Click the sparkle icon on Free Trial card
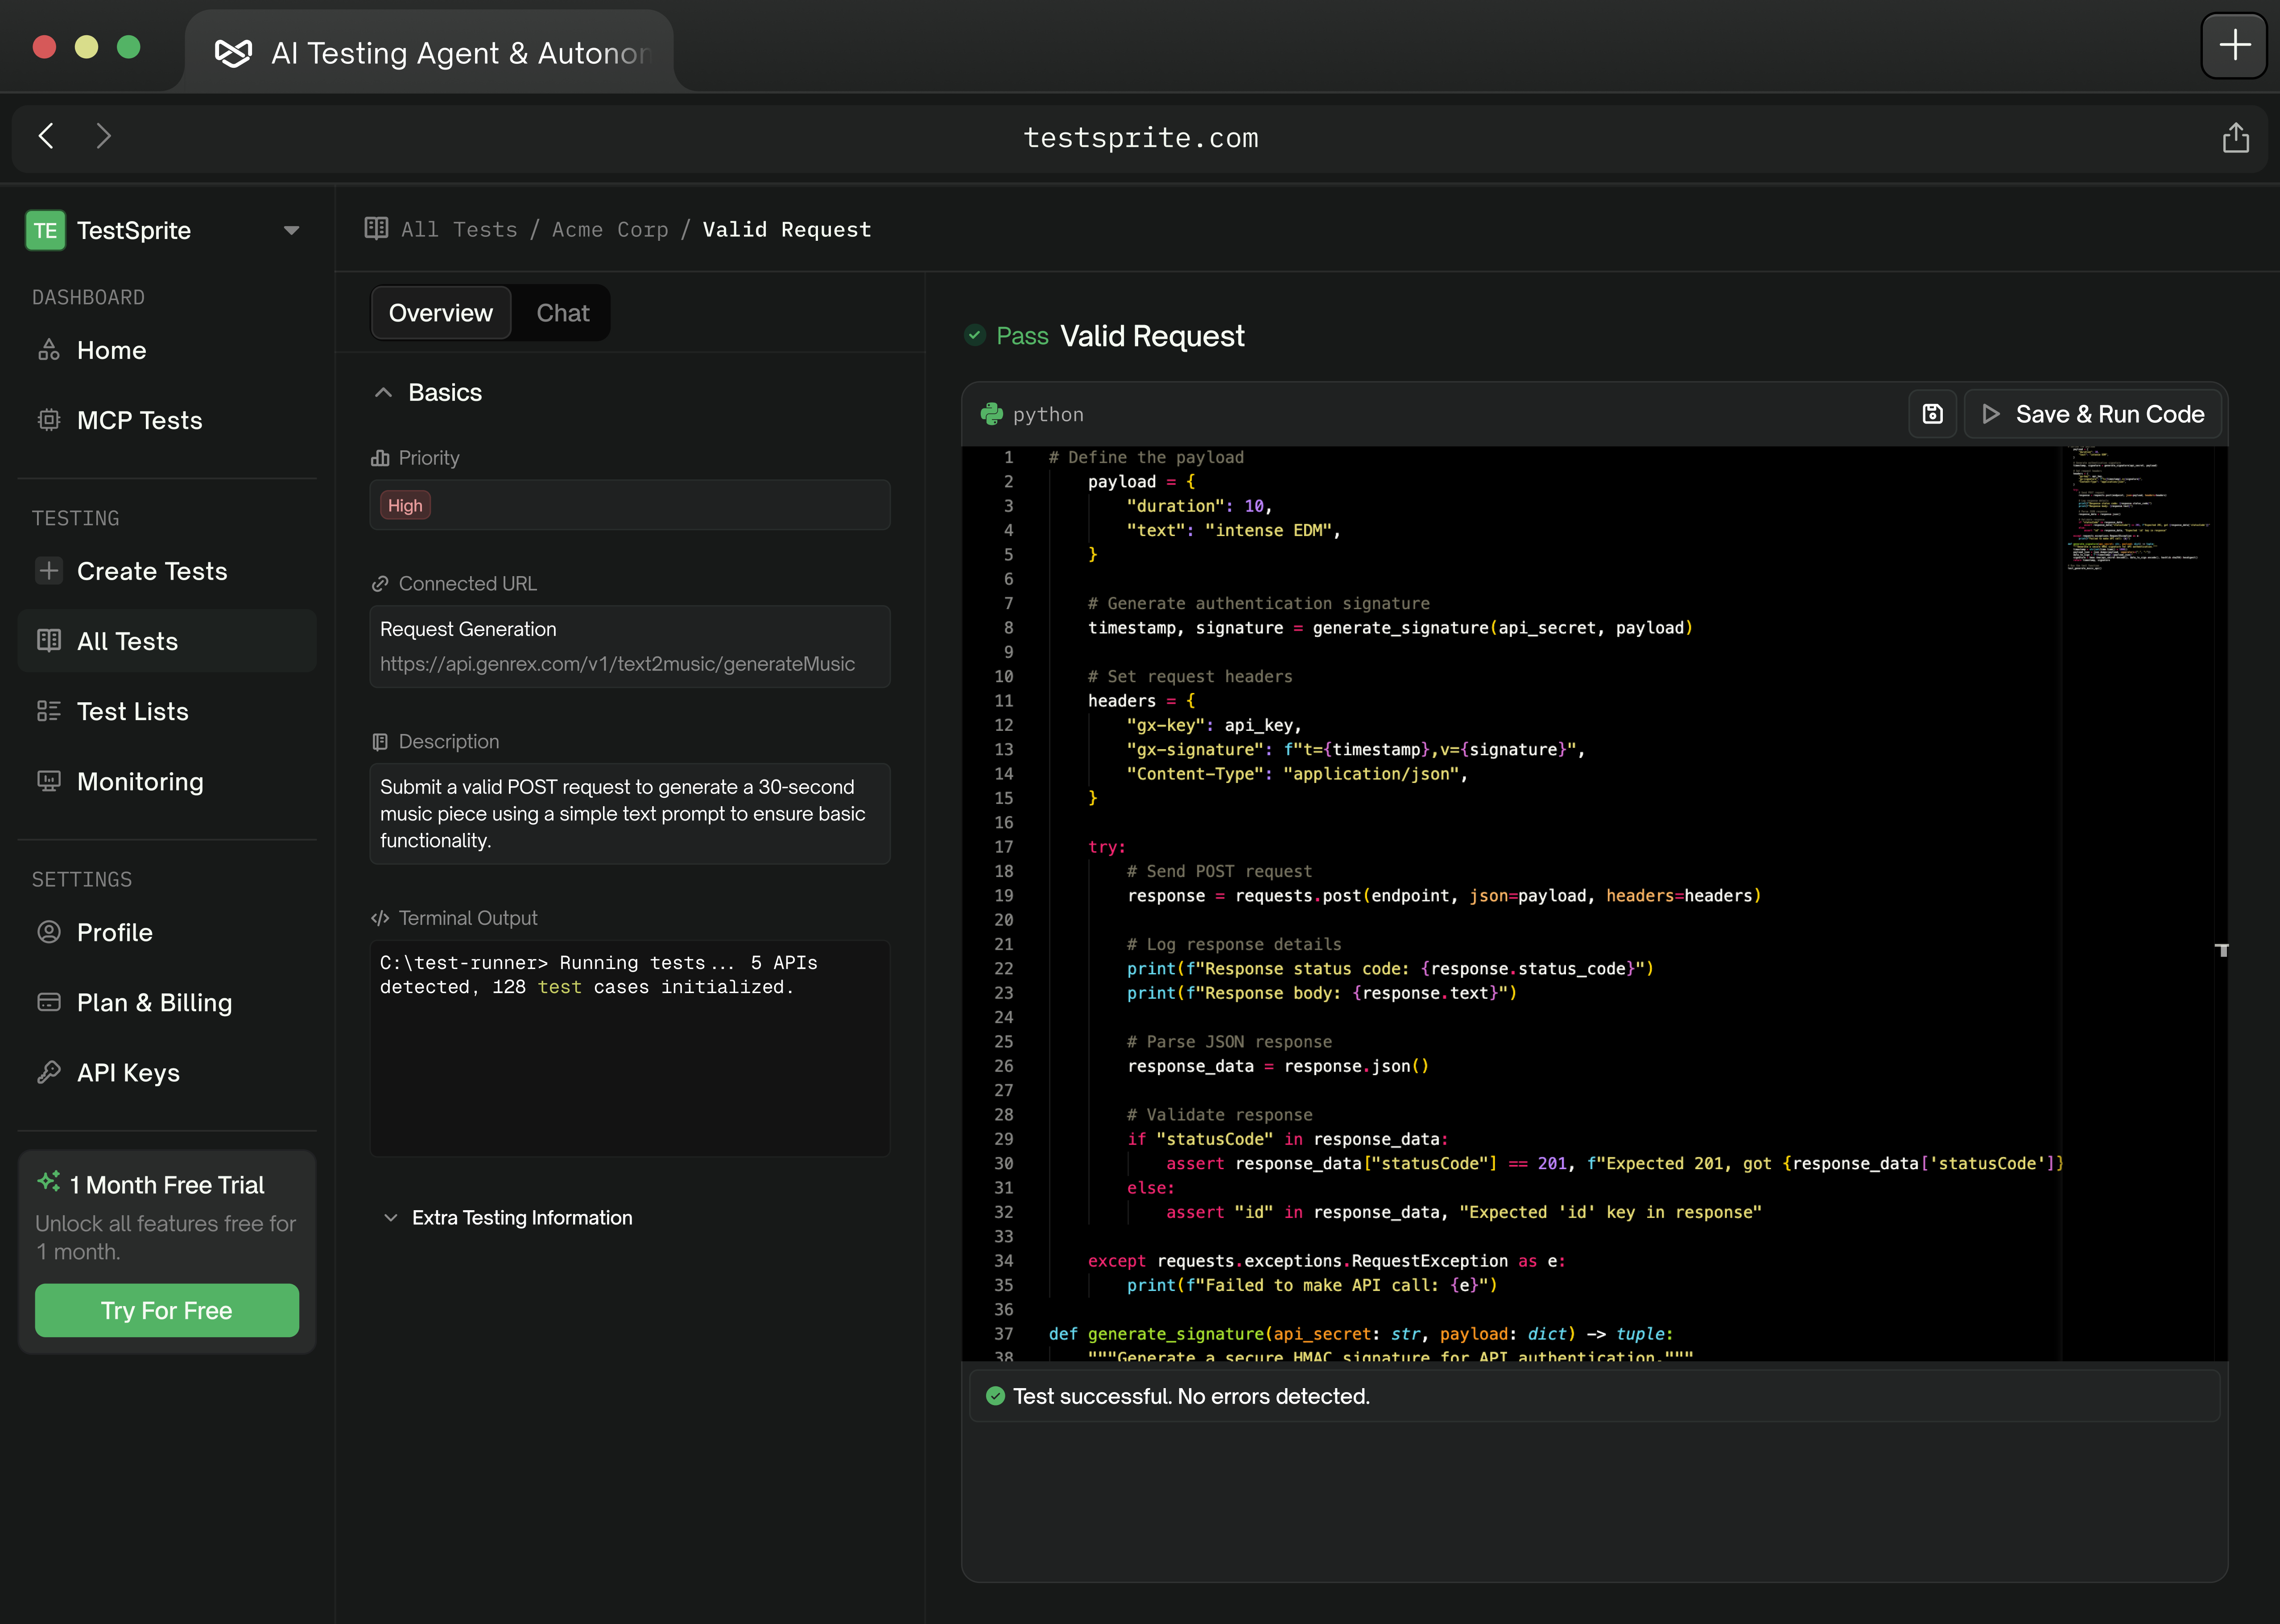The height and width of the screenshot is (1624, 2280). (x=48, y=1181)
